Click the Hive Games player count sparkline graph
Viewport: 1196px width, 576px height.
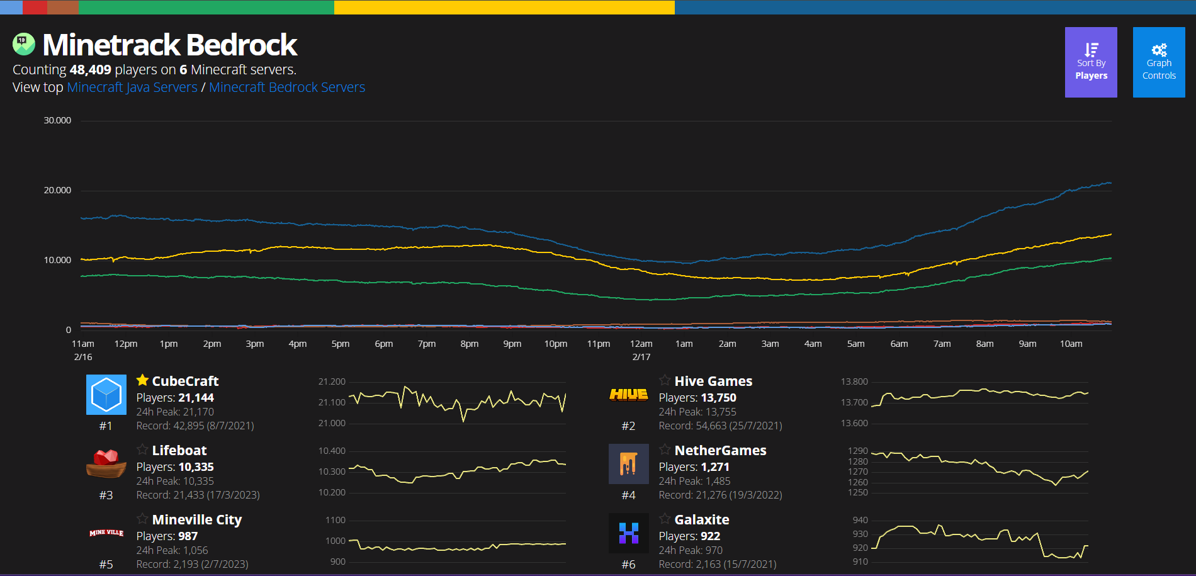pyautogui.click(x=979, y=403)
